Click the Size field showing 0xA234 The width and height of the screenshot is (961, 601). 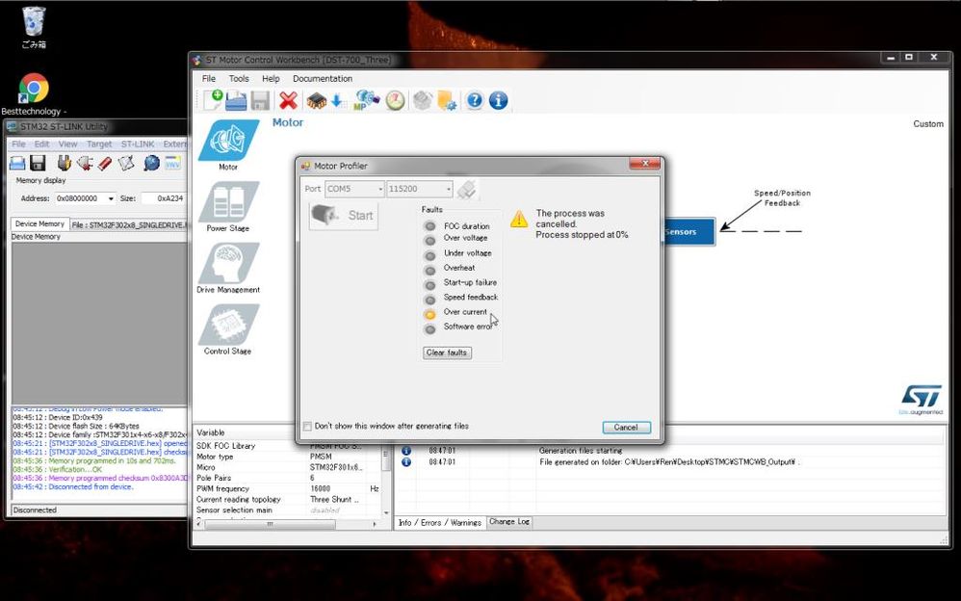[163, 198]
